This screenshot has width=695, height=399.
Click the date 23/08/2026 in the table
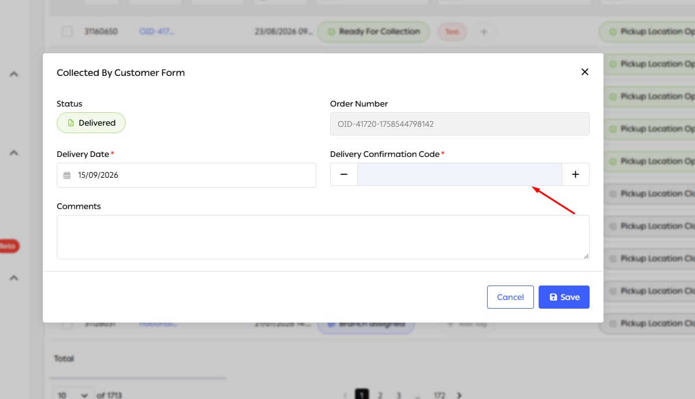[x=284, y=32]
